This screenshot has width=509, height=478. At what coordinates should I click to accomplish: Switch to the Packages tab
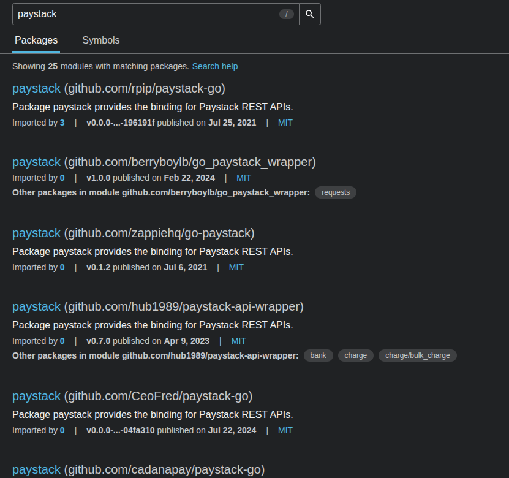(x=36, y=40)
